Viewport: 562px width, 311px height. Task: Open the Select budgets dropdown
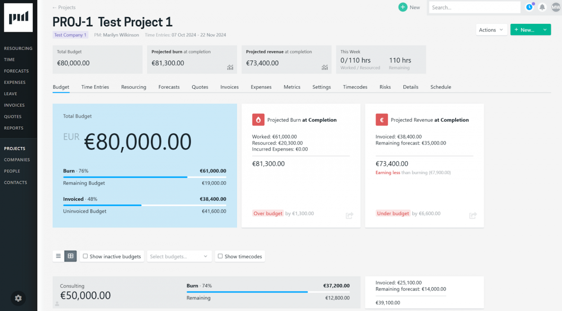point(179,256)
